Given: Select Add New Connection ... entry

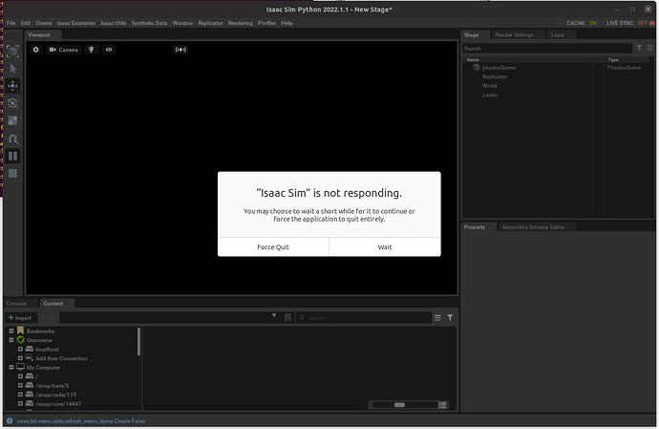Looking at the screenshot, I should click(64, 358).
